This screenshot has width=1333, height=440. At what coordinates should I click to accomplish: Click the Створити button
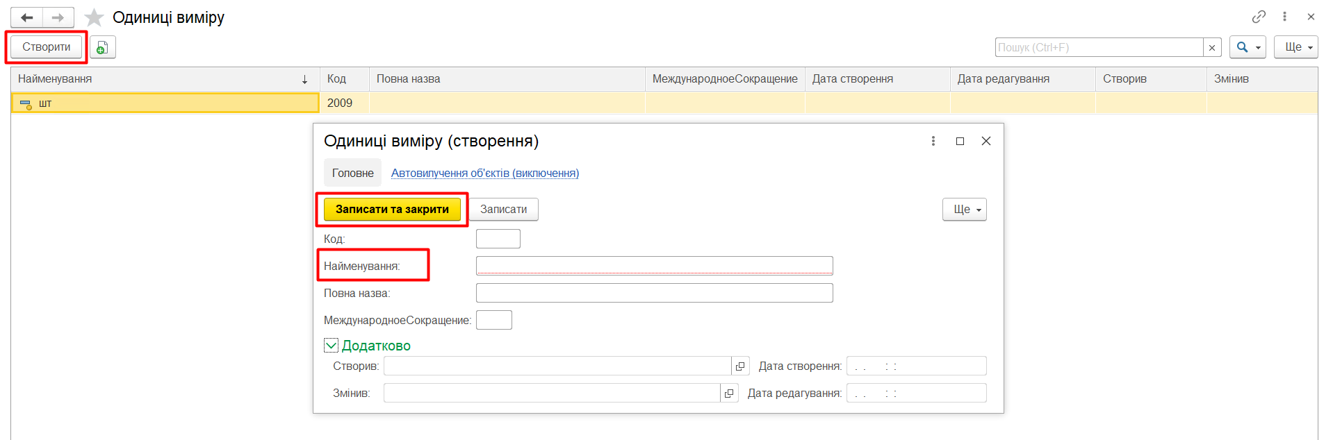pos(47,47)
